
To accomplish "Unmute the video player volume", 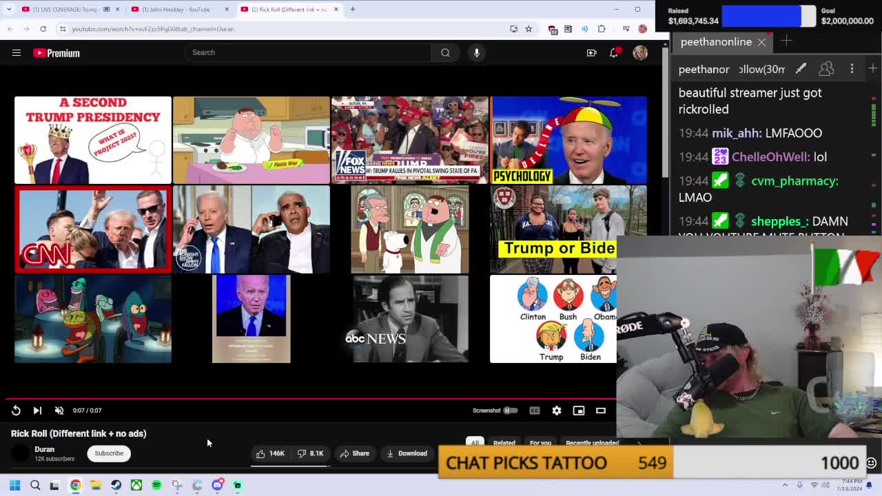I will tap(59, 411).
